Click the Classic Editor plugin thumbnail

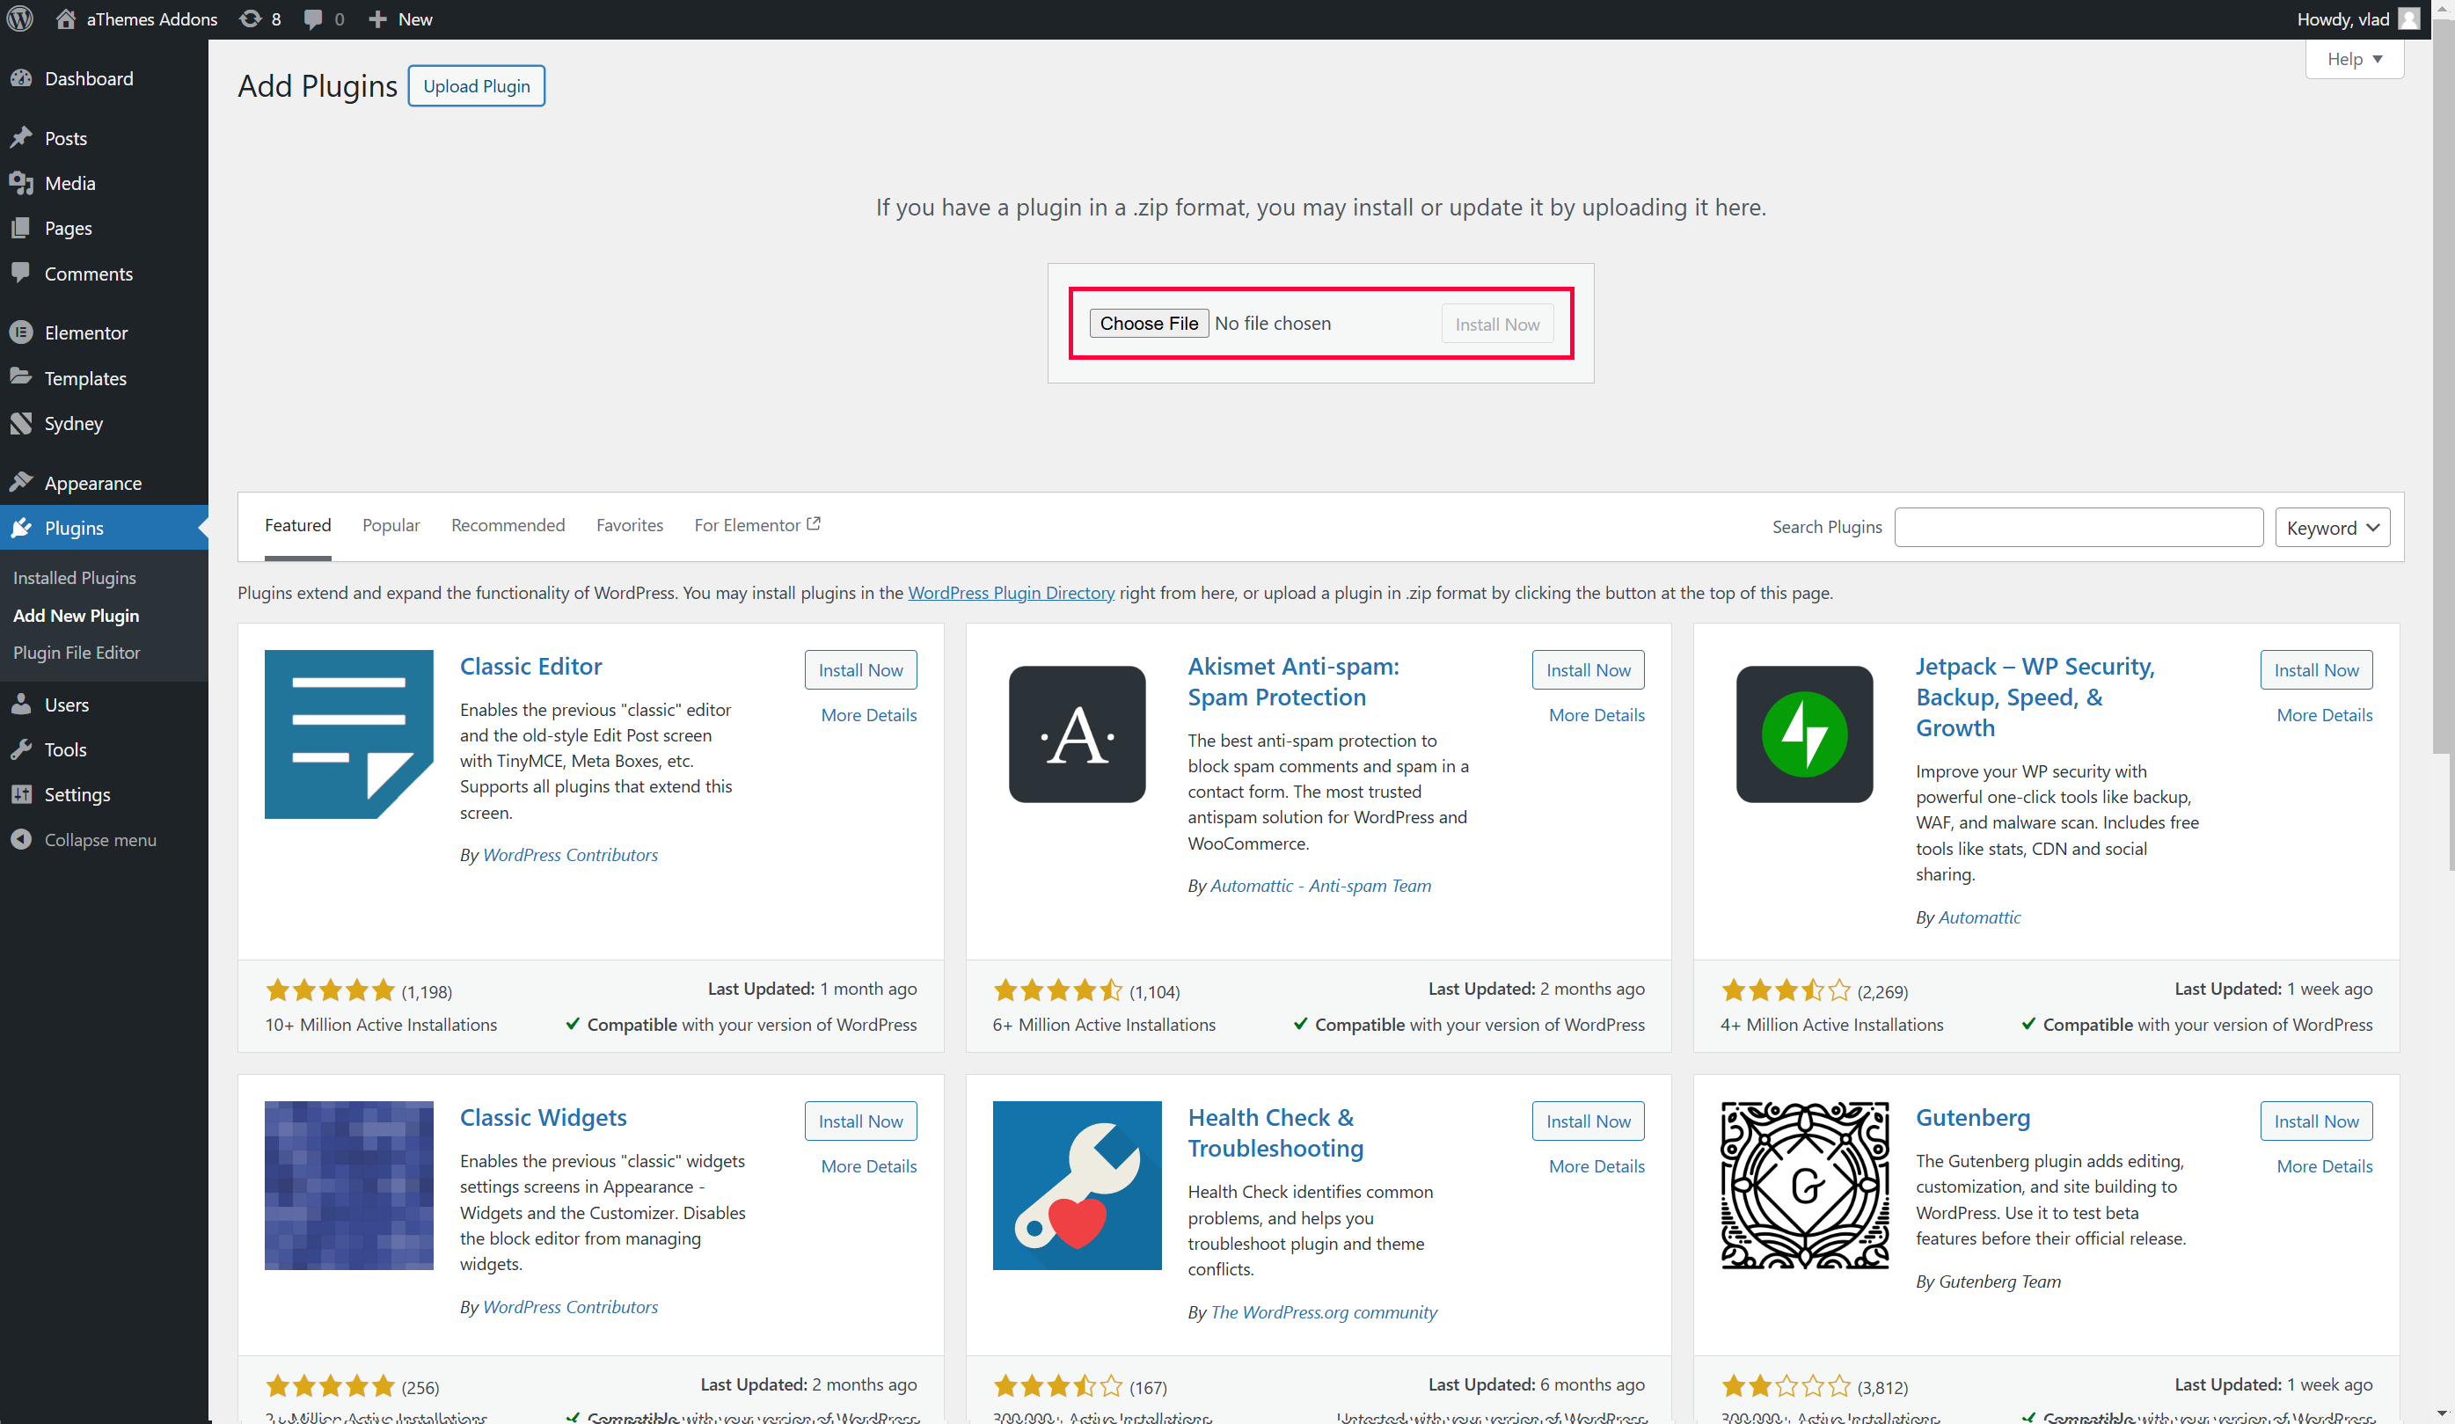pos(348,734)
